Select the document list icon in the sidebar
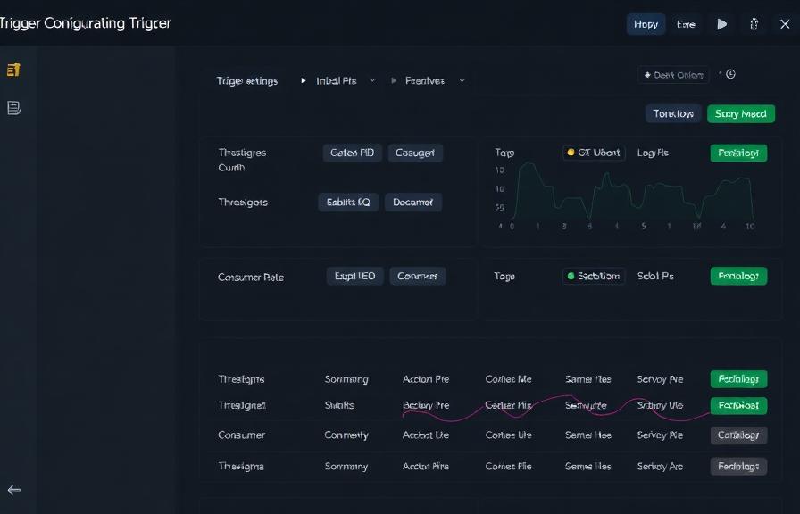 coord(12,105)
